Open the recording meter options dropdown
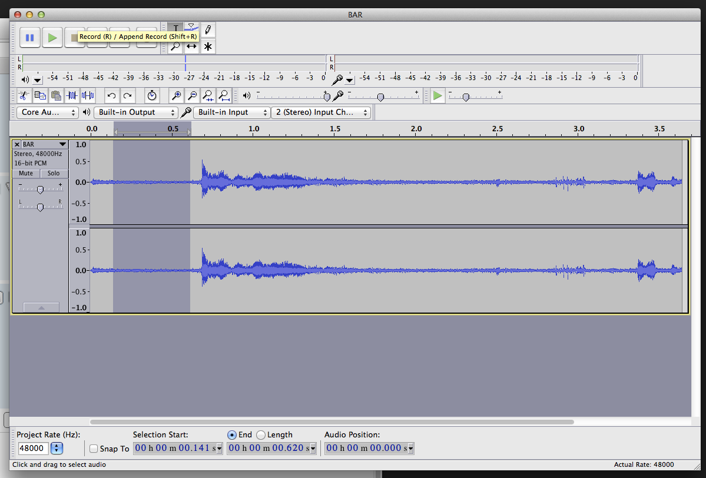 tap(349, 80)
